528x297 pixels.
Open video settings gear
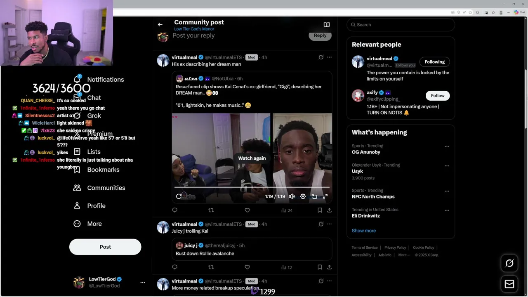(x=303, y=196)
